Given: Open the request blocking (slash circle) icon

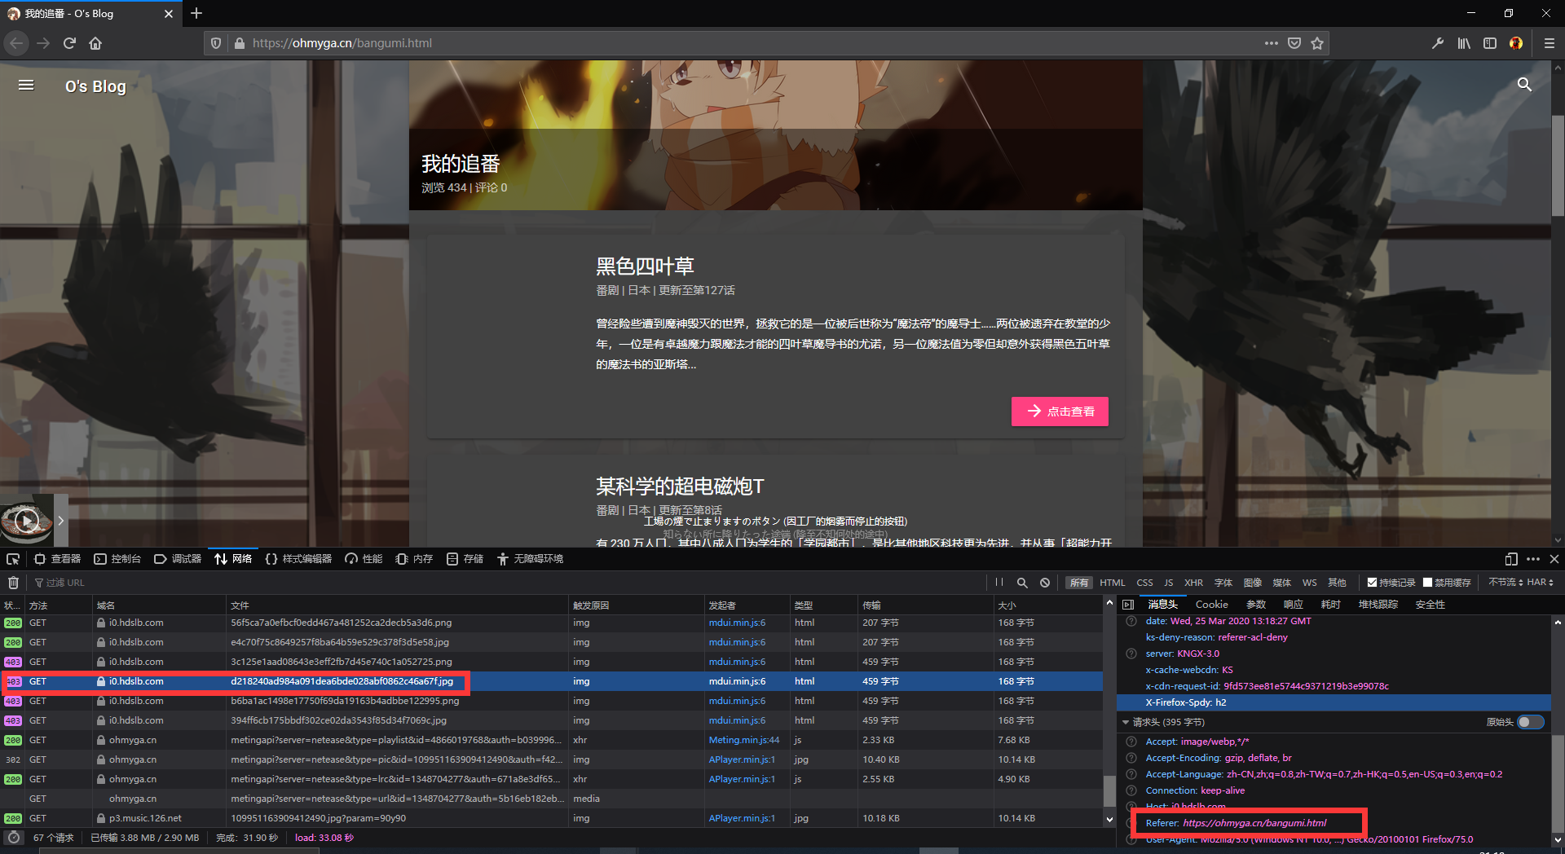Looking at the screenshot, I should 1045,582.
